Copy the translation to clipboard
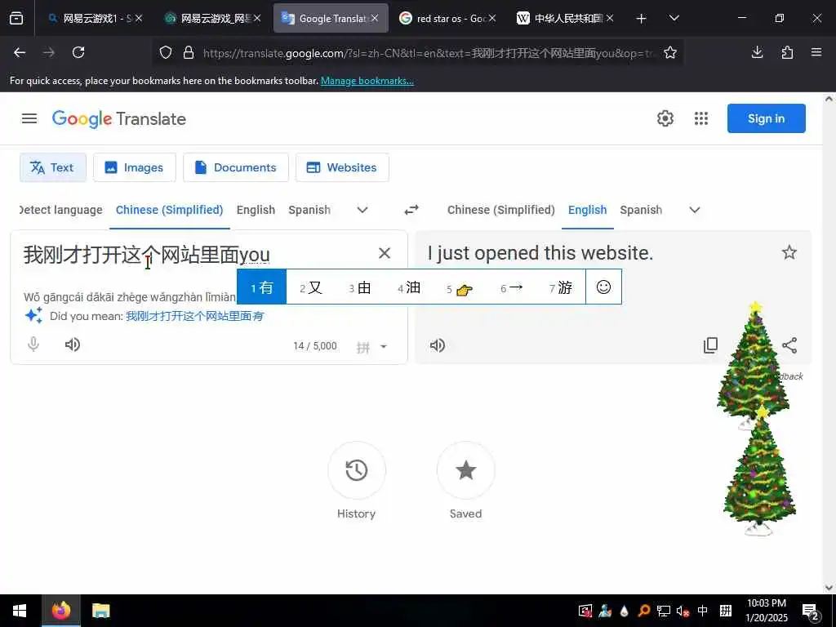The height and width of the screenshot is (627, 836). [x=711, y=345]
